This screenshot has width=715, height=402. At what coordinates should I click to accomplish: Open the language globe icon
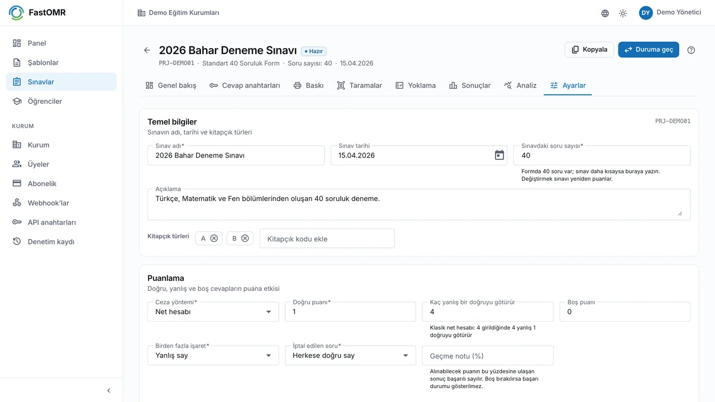(605, 13)
